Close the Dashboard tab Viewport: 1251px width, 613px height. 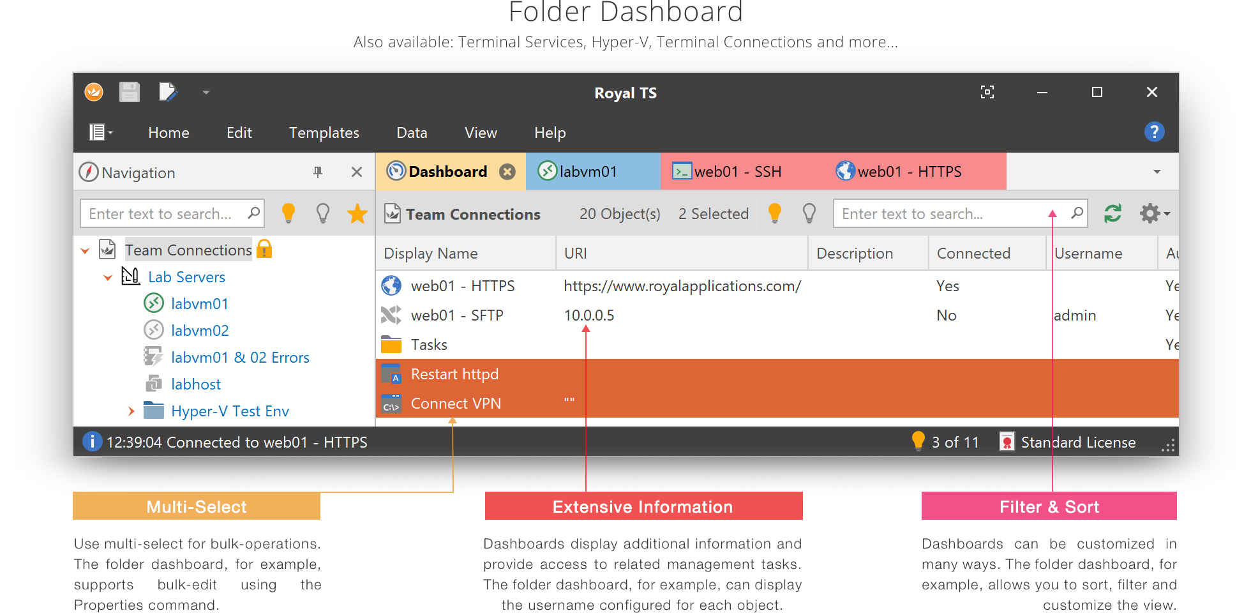point(507,172)
